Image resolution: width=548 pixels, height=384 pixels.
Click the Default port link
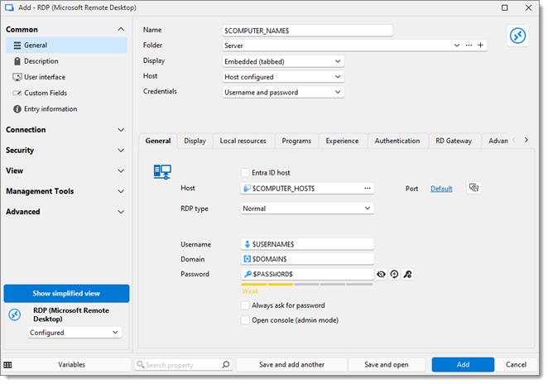(441, 189)
